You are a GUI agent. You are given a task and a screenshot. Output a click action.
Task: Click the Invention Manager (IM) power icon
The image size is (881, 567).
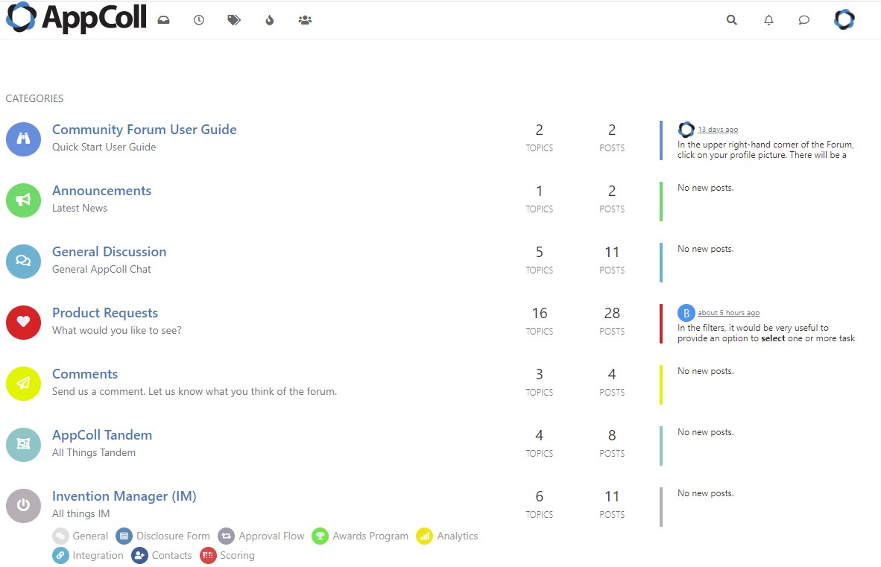click(x=23, y=505)
